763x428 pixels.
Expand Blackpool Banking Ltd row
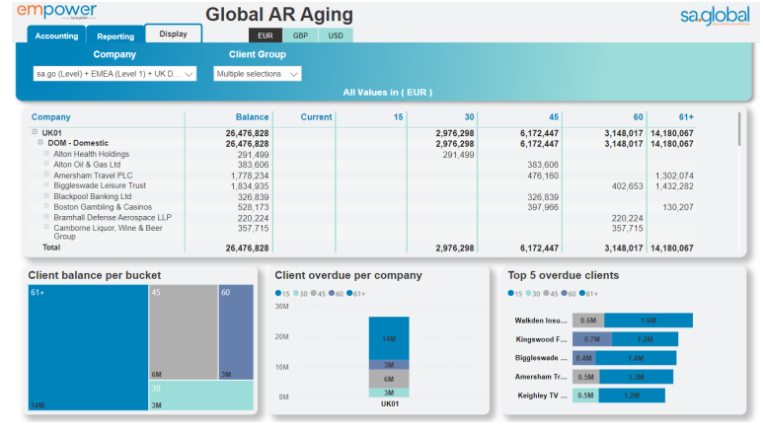tap(46, 195)
